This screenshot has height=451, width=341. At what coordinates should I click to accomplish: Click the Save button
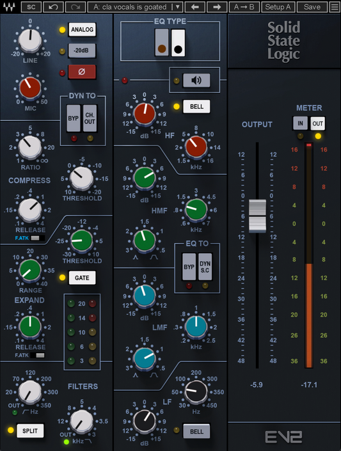[312, 7]
